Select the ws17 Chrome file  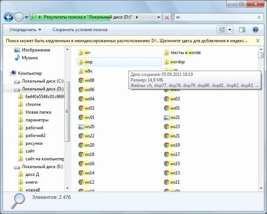tap(172, 154)
